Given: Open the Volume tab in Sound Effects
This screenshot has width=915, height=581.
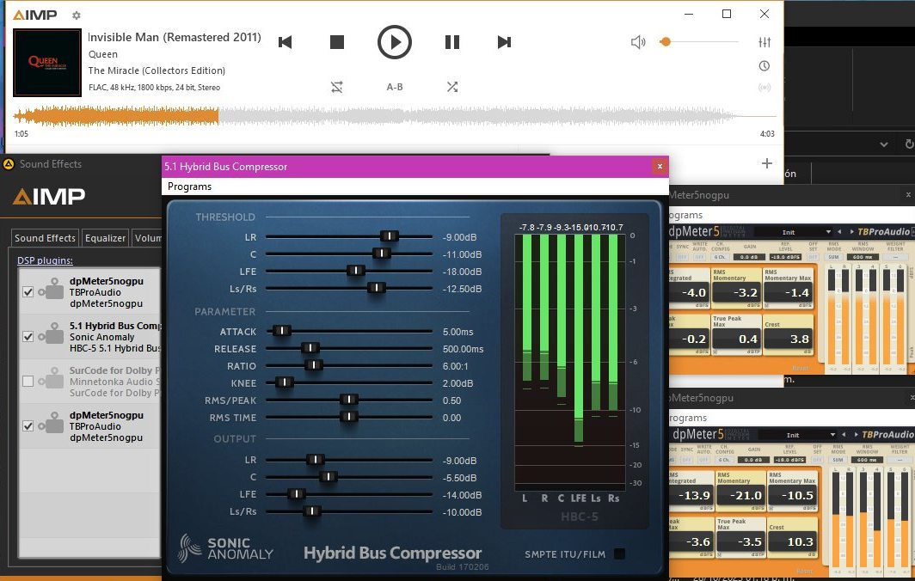Looking at the screenshot, I should [x=147, y=238].
